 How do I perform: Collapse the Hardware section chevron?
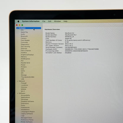tap(17, 28)
